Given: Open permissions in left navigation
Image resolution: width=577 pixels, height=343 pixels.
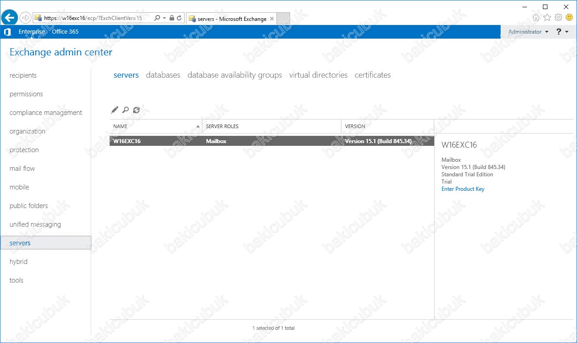Looking at the screenshot, I should pos(26,94).
